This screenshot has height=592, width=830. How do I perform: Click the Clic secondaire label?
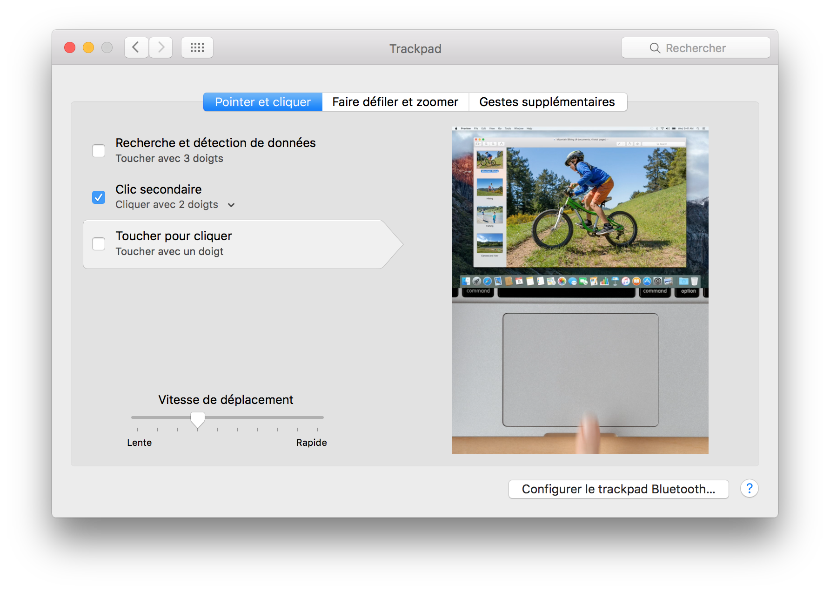[159, 189]
